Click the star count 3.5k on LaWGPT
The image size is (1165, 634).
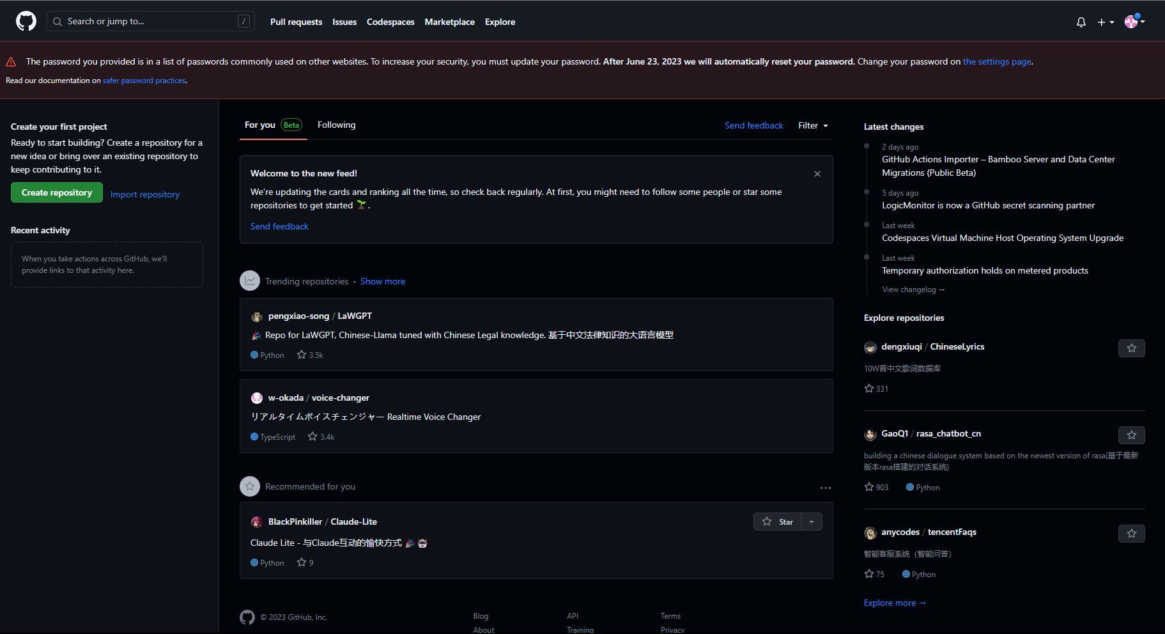(x=310, y=355)
